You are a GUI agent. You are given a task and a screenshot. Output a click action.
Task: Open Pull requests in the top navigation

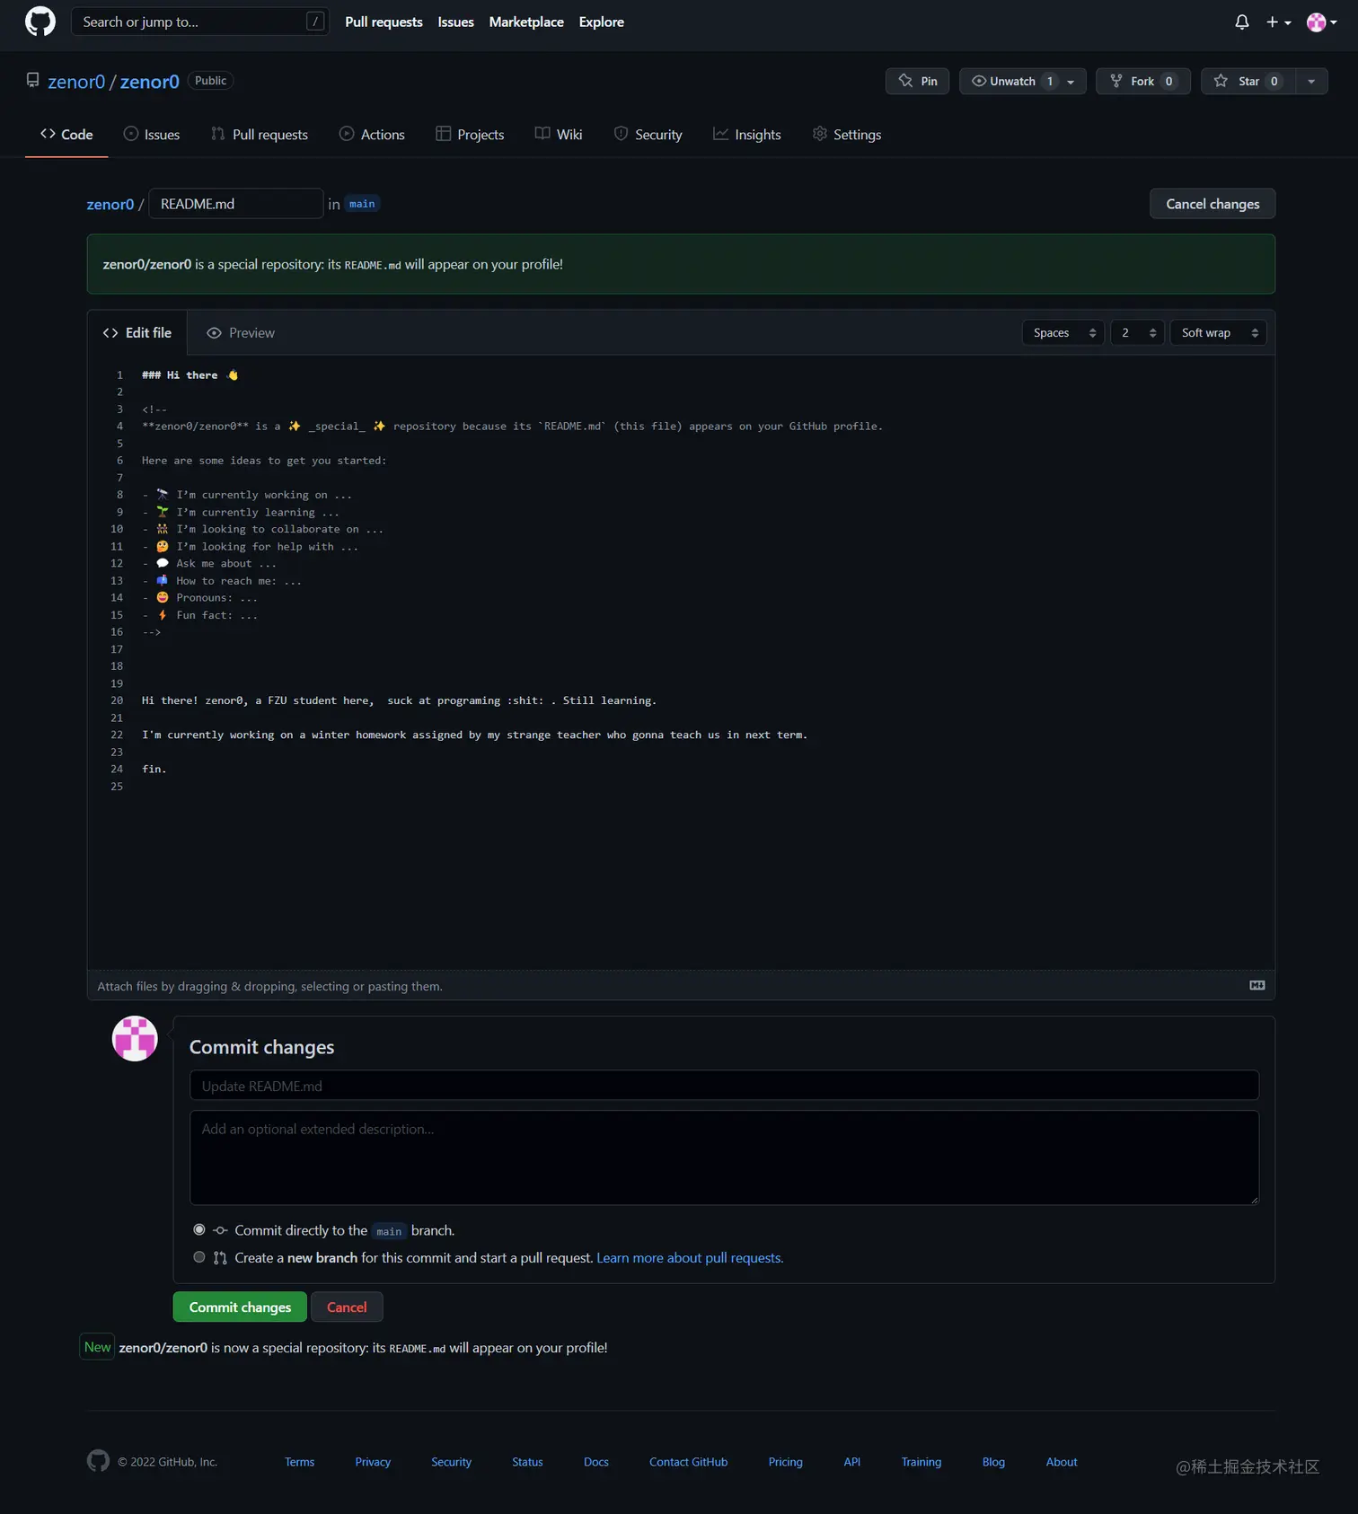click(384, 22)
